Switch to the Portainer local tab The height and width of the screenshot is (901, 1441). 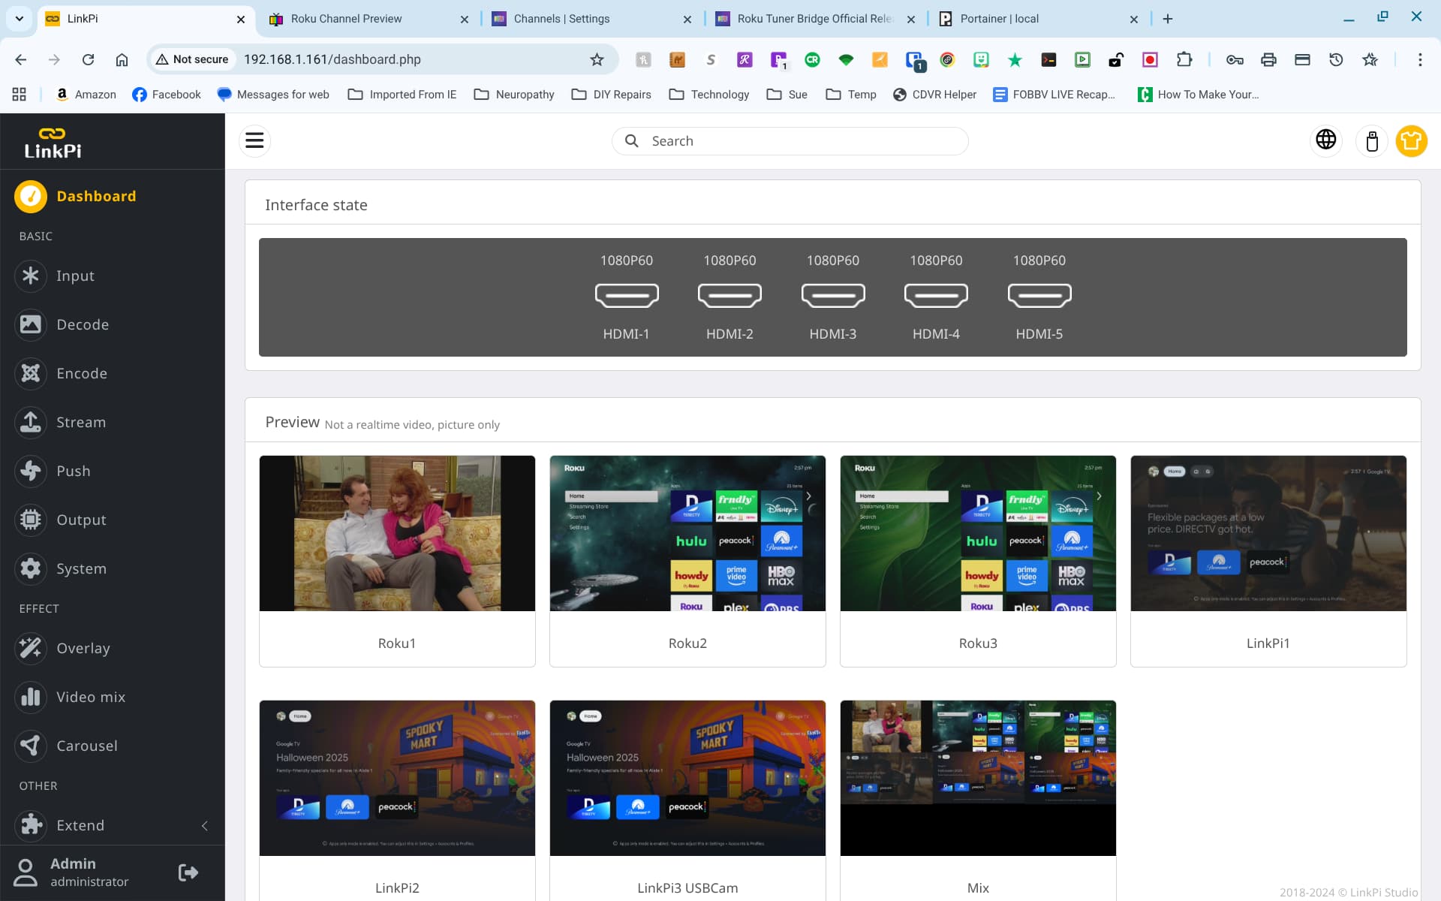(999, 19)
